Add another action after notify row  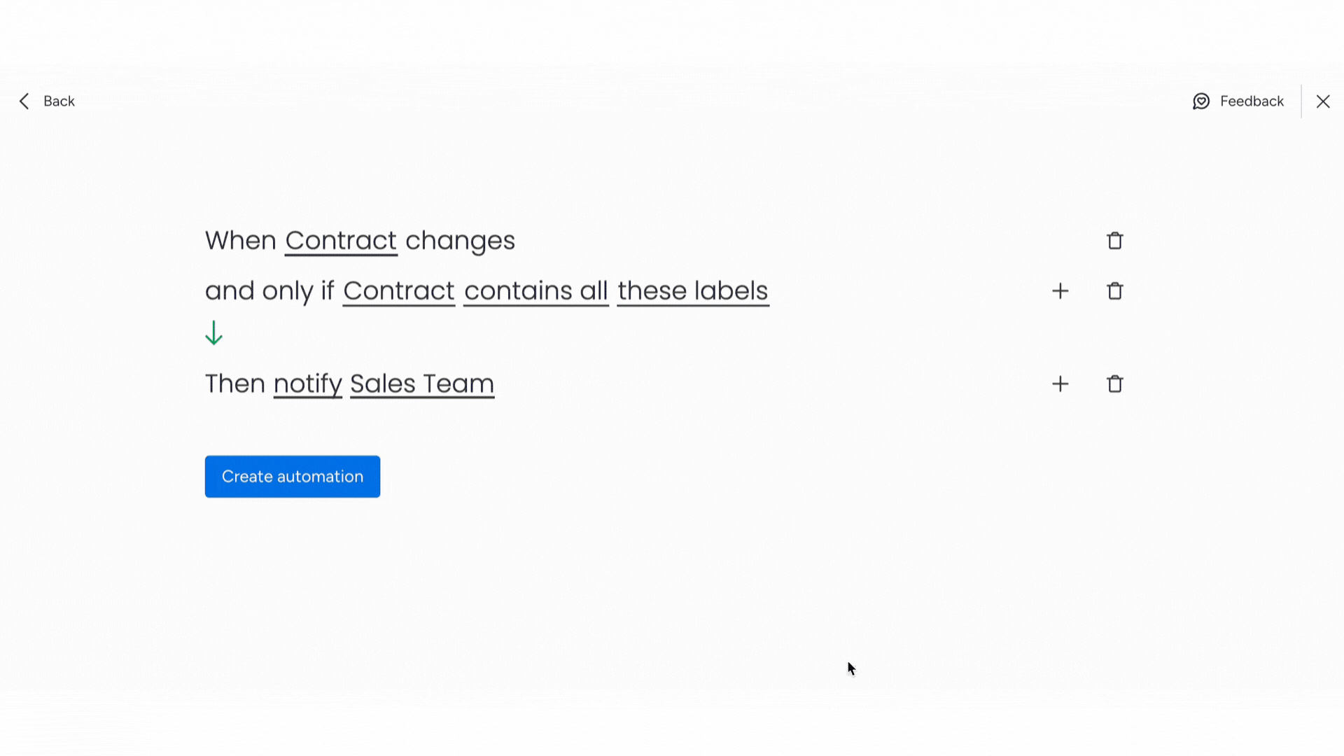coord(1060,384)
